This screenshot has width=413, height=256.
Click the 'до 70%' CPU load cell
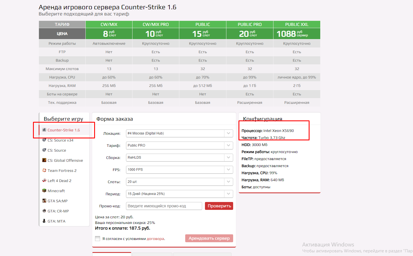tap(203, 77)
